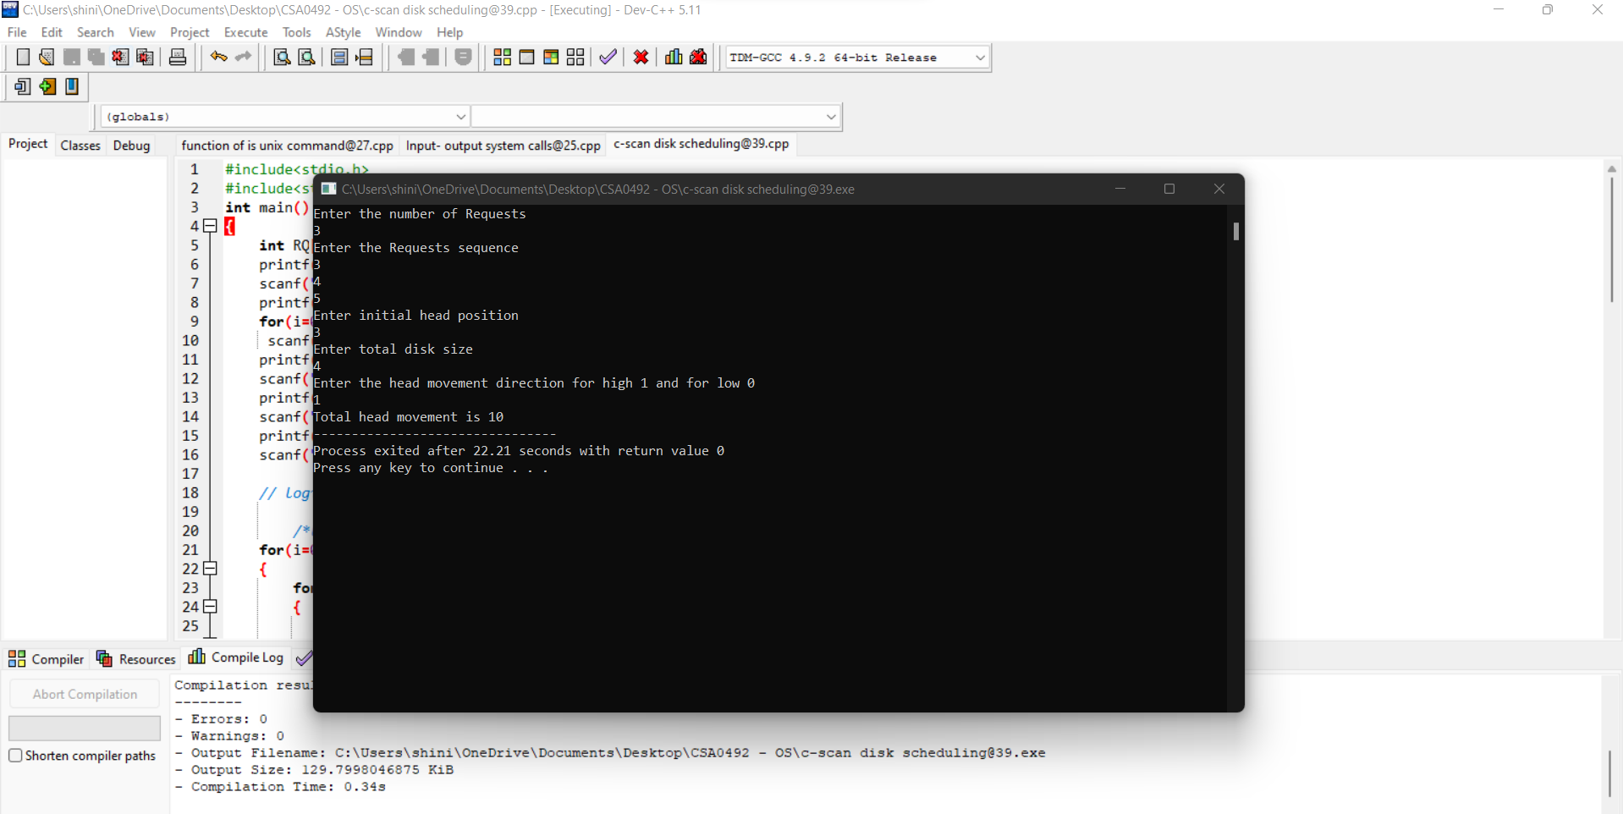The height and width of the screenshot is (814, 1623).
Task: Open profile analysis with the bar-chart icon
Action: tap(673, 57)
